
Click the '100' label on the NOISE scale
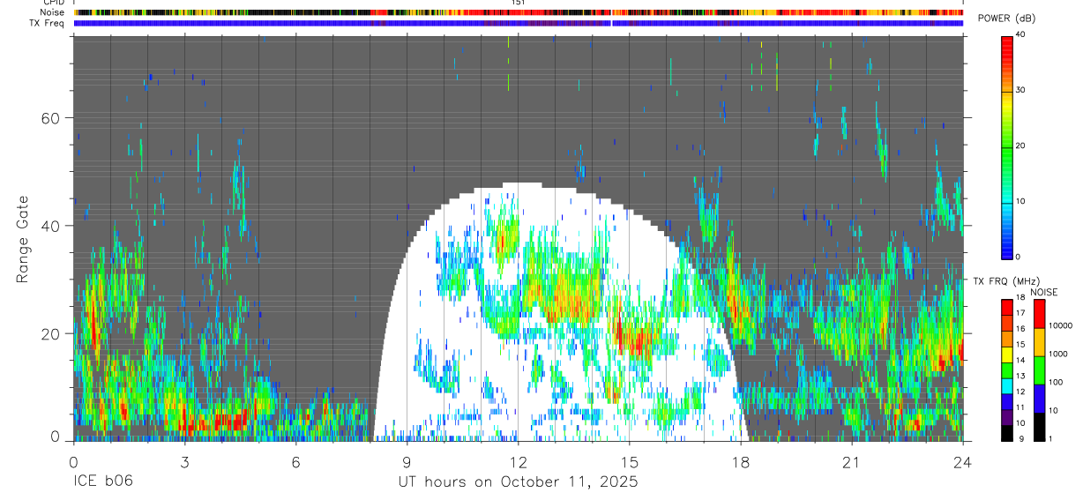coord(1056,382)
